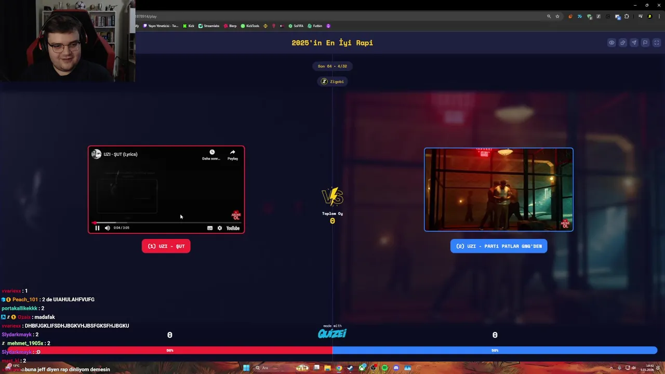Seek along the YouTube video progress bar
665x374 pixels.
pyautogui.click(x=166, y=222)
